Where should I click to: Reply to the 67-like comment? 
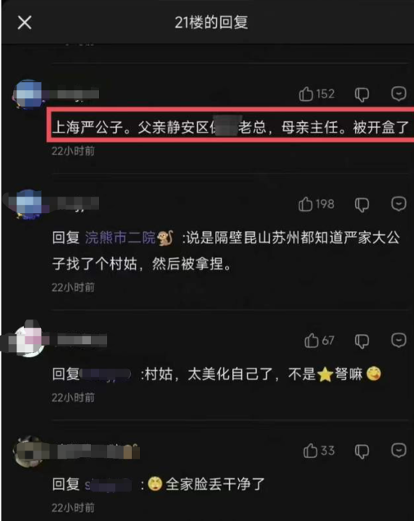point(398,340)
